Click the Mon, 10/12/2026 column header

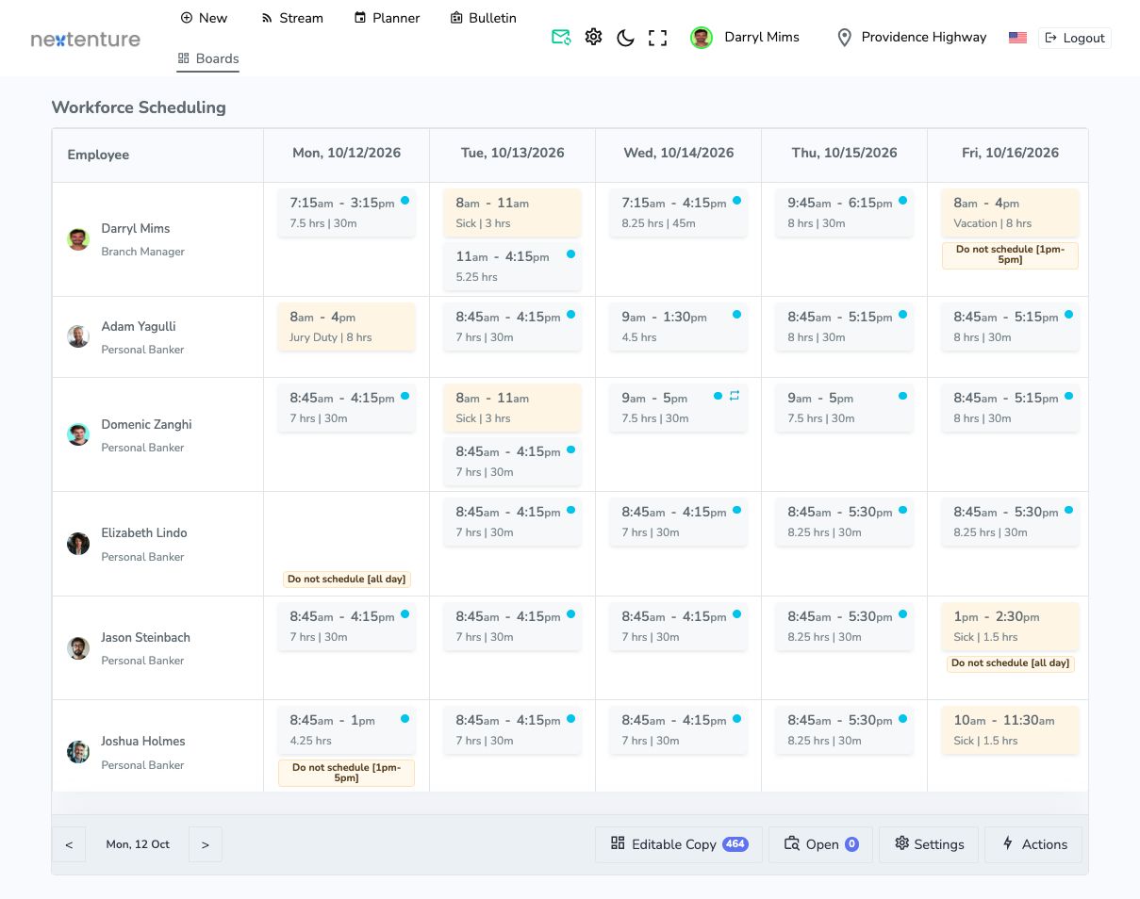click(346, 153)
